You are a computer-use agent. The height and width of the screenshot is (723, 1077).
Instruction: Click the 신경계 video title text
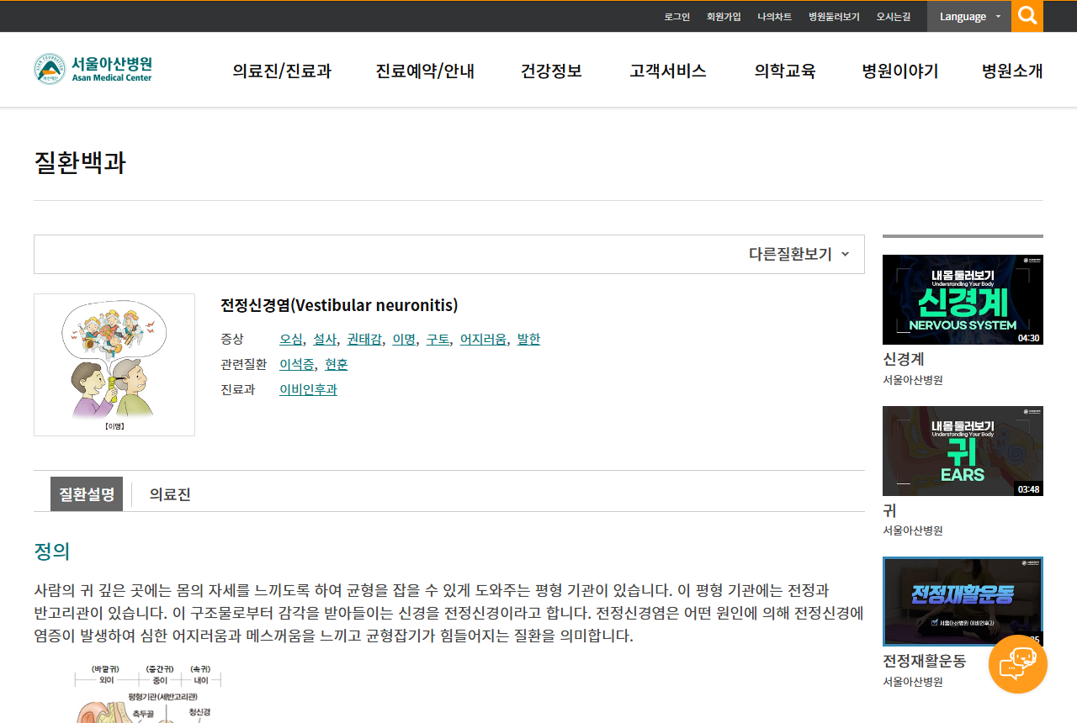coord(904,359)
